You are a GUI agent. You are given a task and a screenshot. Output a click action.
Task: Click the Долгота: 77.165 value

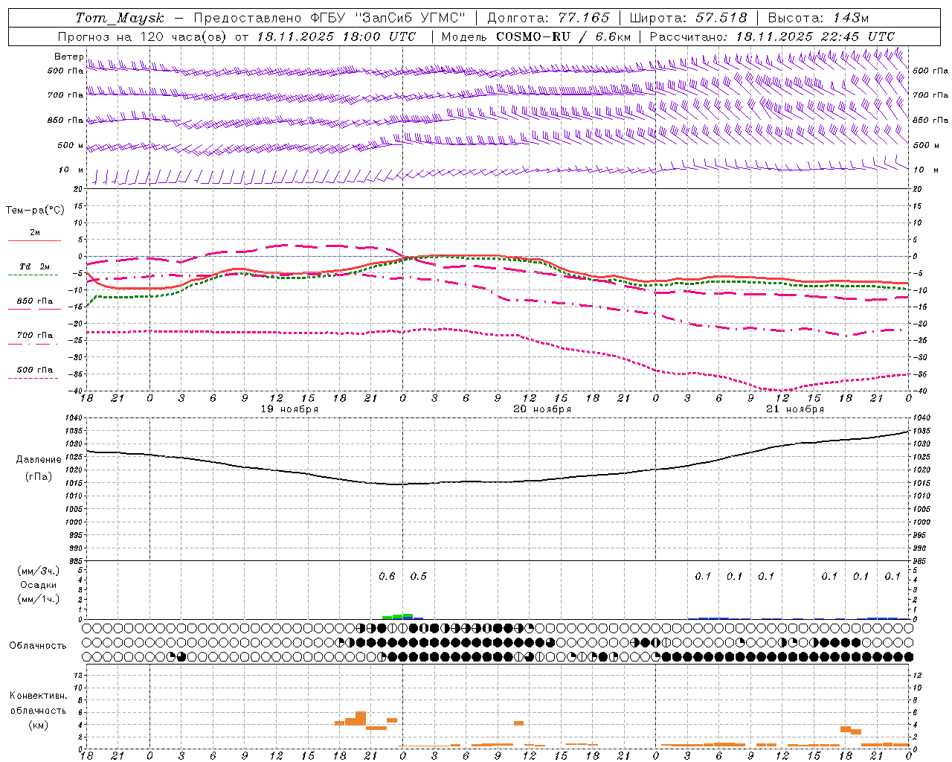pyautogui.click(x=548, y=18)
